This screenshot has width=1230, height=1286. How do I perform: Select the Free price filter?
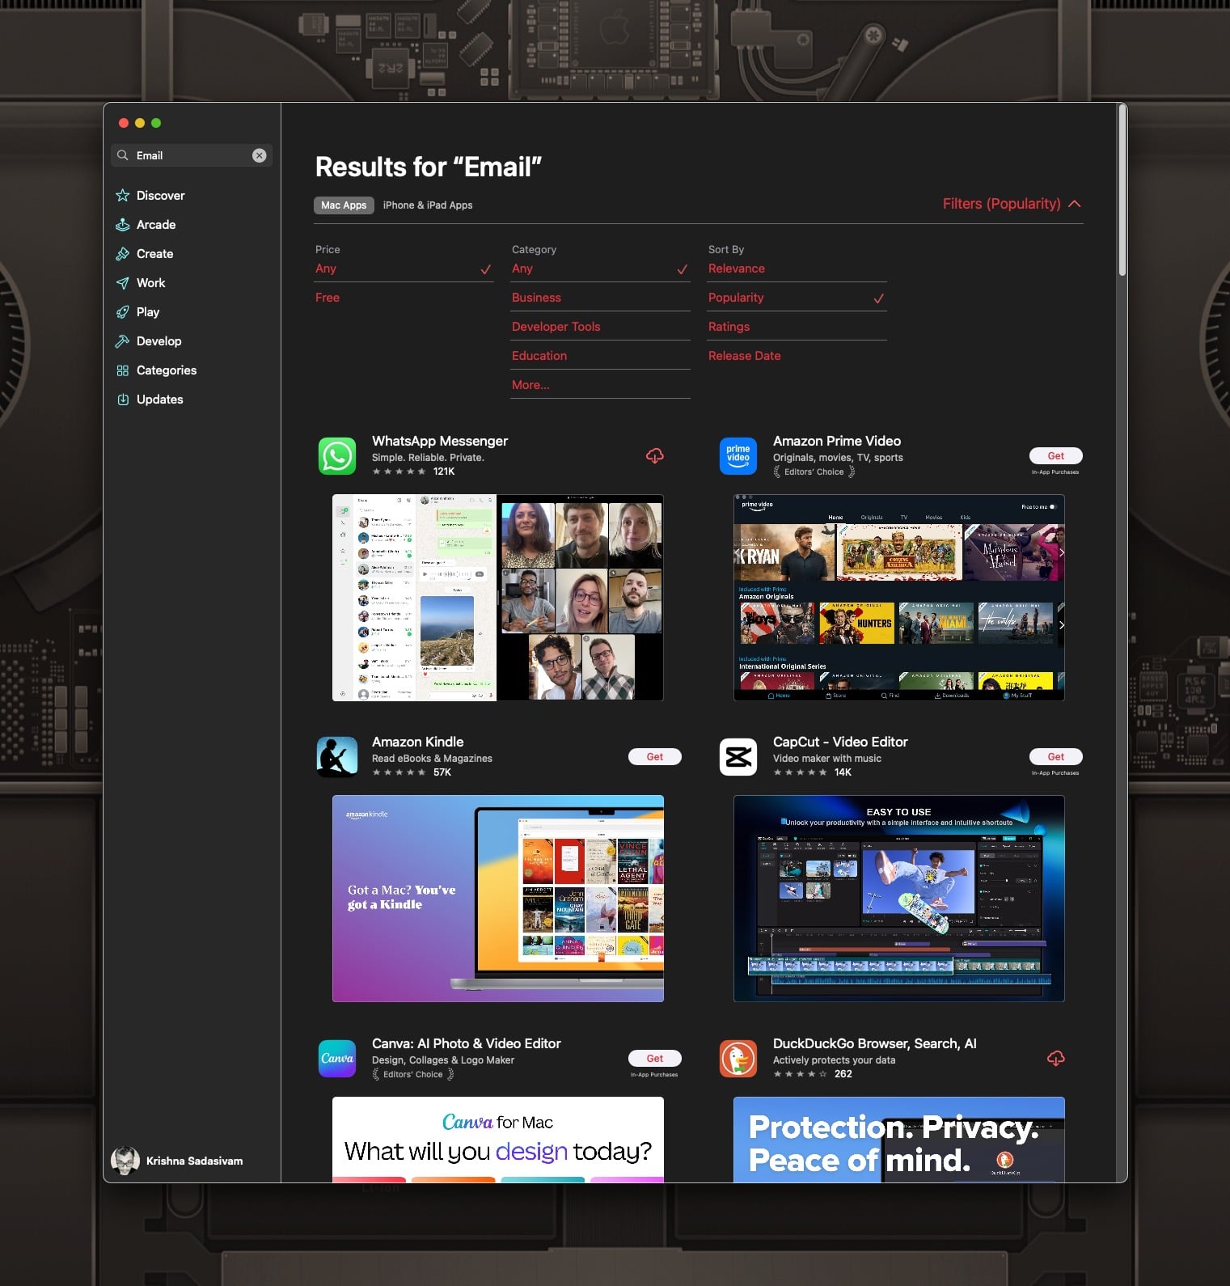pyautogui.click(x=328, y=298)
